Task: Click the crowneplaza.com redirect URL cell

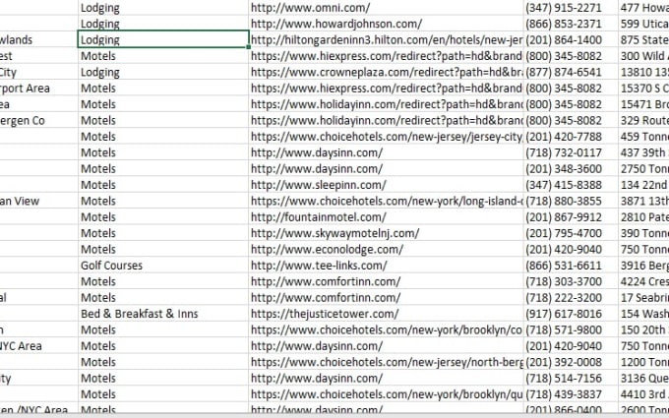Action: (386, 72)
